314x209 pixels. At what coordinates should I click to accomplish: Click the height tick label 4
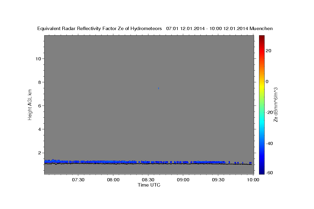(39, 129)
